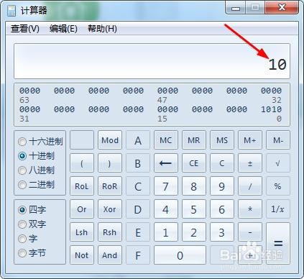304x279 pixels.
Task: Click the hex digit D key
Action: (138, 209)
